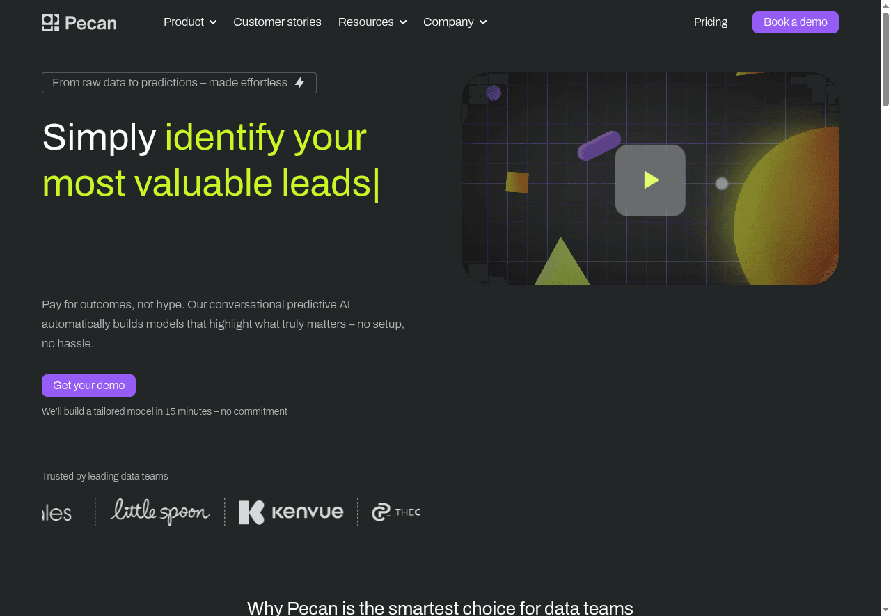
Task: Click the 'From raw data to predictions' banner
Action: coord(169,83)
